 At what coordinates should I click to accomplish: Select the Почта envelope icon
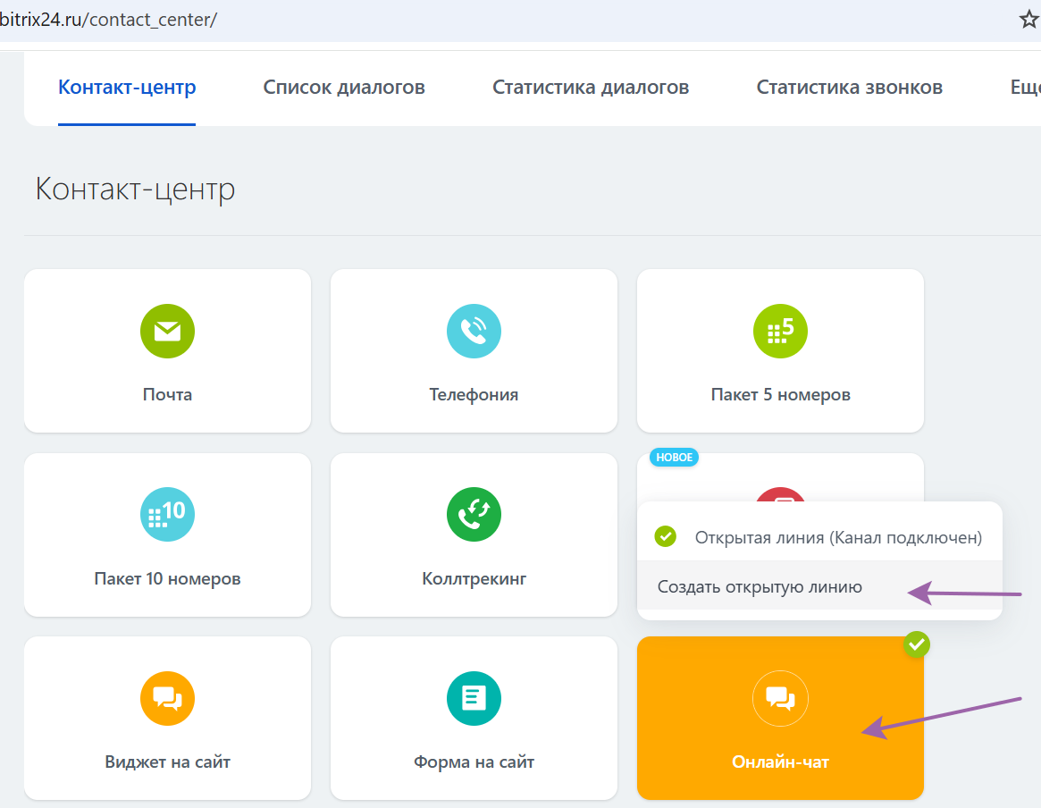(167, 331)
